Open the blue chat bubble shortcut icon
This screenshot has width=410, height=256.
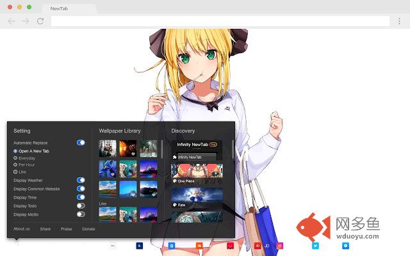click(345, 246)
